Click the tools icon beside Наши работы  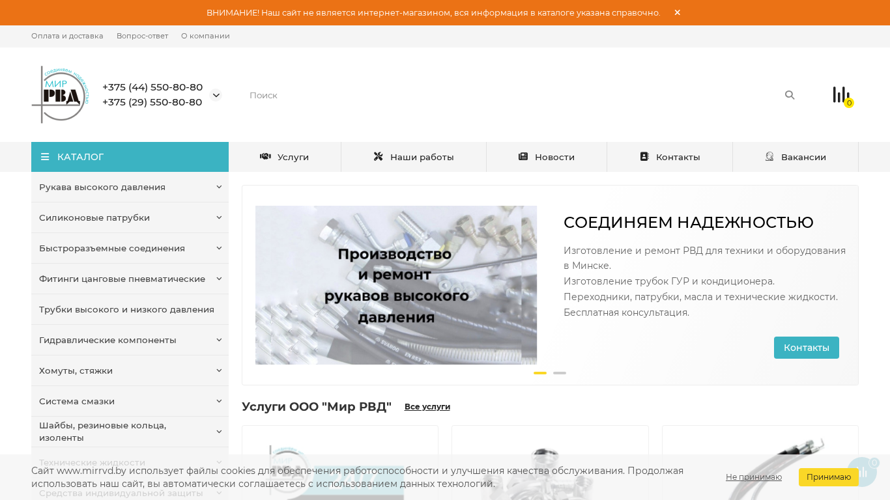tap(379, 157)
